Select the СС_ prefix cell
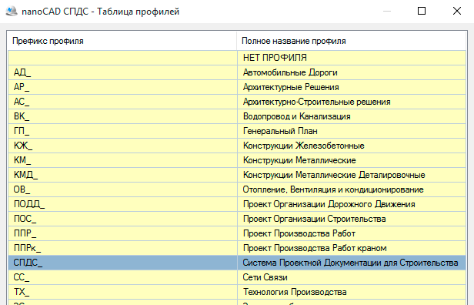 (x=123, y=277)
